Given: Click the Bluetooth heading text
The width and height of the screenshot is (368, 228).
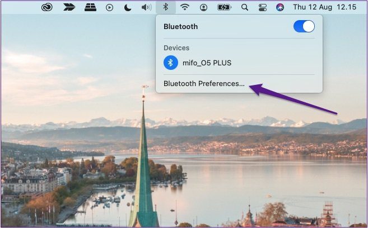Looking at the screenshot, I should tap(181, 26).
